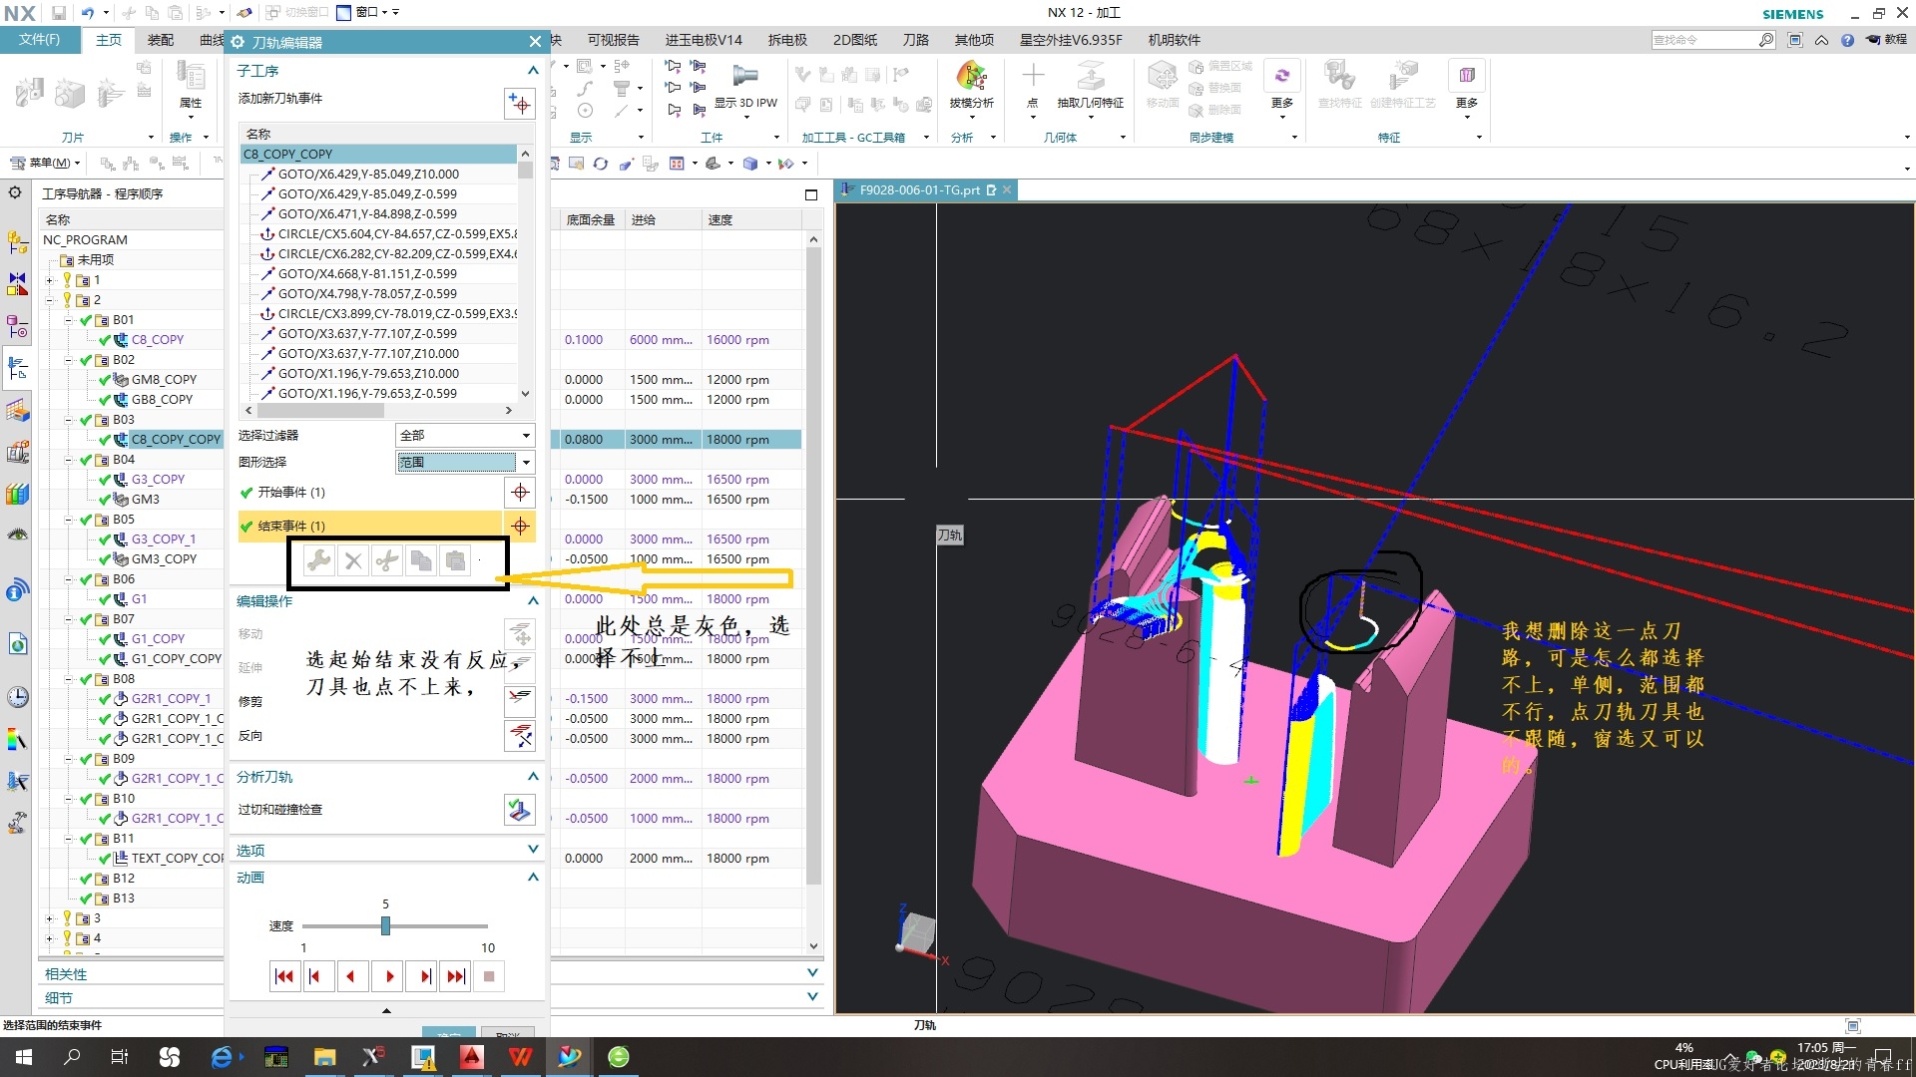Image resolution: width=1916 pixels, height=1077 pixels.
Task: Click the Undo icon in the title bar
Action: click(87, 13)
